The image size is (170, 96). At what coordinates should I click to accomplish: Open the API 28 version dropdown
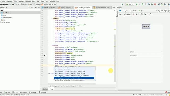(x=141, y=11)
